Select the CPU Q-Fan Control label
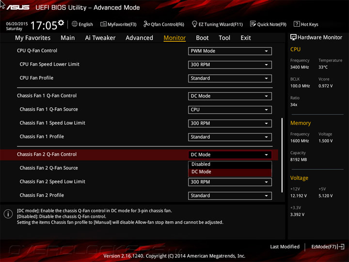Viewport: 349px width, 262px height. [x=37, y=50]
